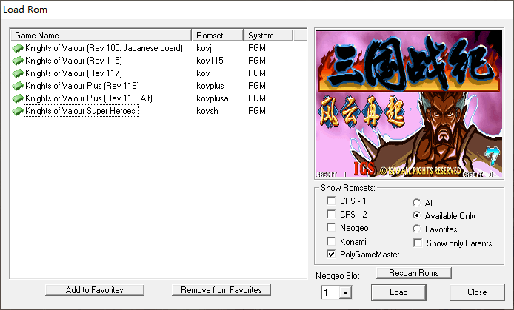
Task: Tick the Neogeo romset checkbox
Action: (333, 228)
